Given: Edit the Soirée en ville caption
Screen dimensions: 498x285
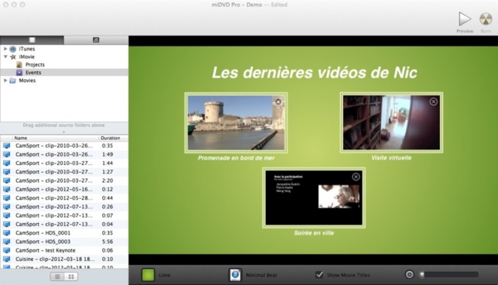Looking at the screenshot, I should (x=314, y=233).
